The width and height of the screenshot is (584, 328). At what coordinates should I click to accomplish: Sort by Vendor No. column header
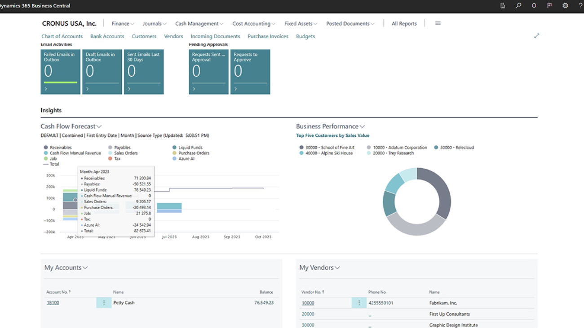pyautogui.click(x=312, y=292)
